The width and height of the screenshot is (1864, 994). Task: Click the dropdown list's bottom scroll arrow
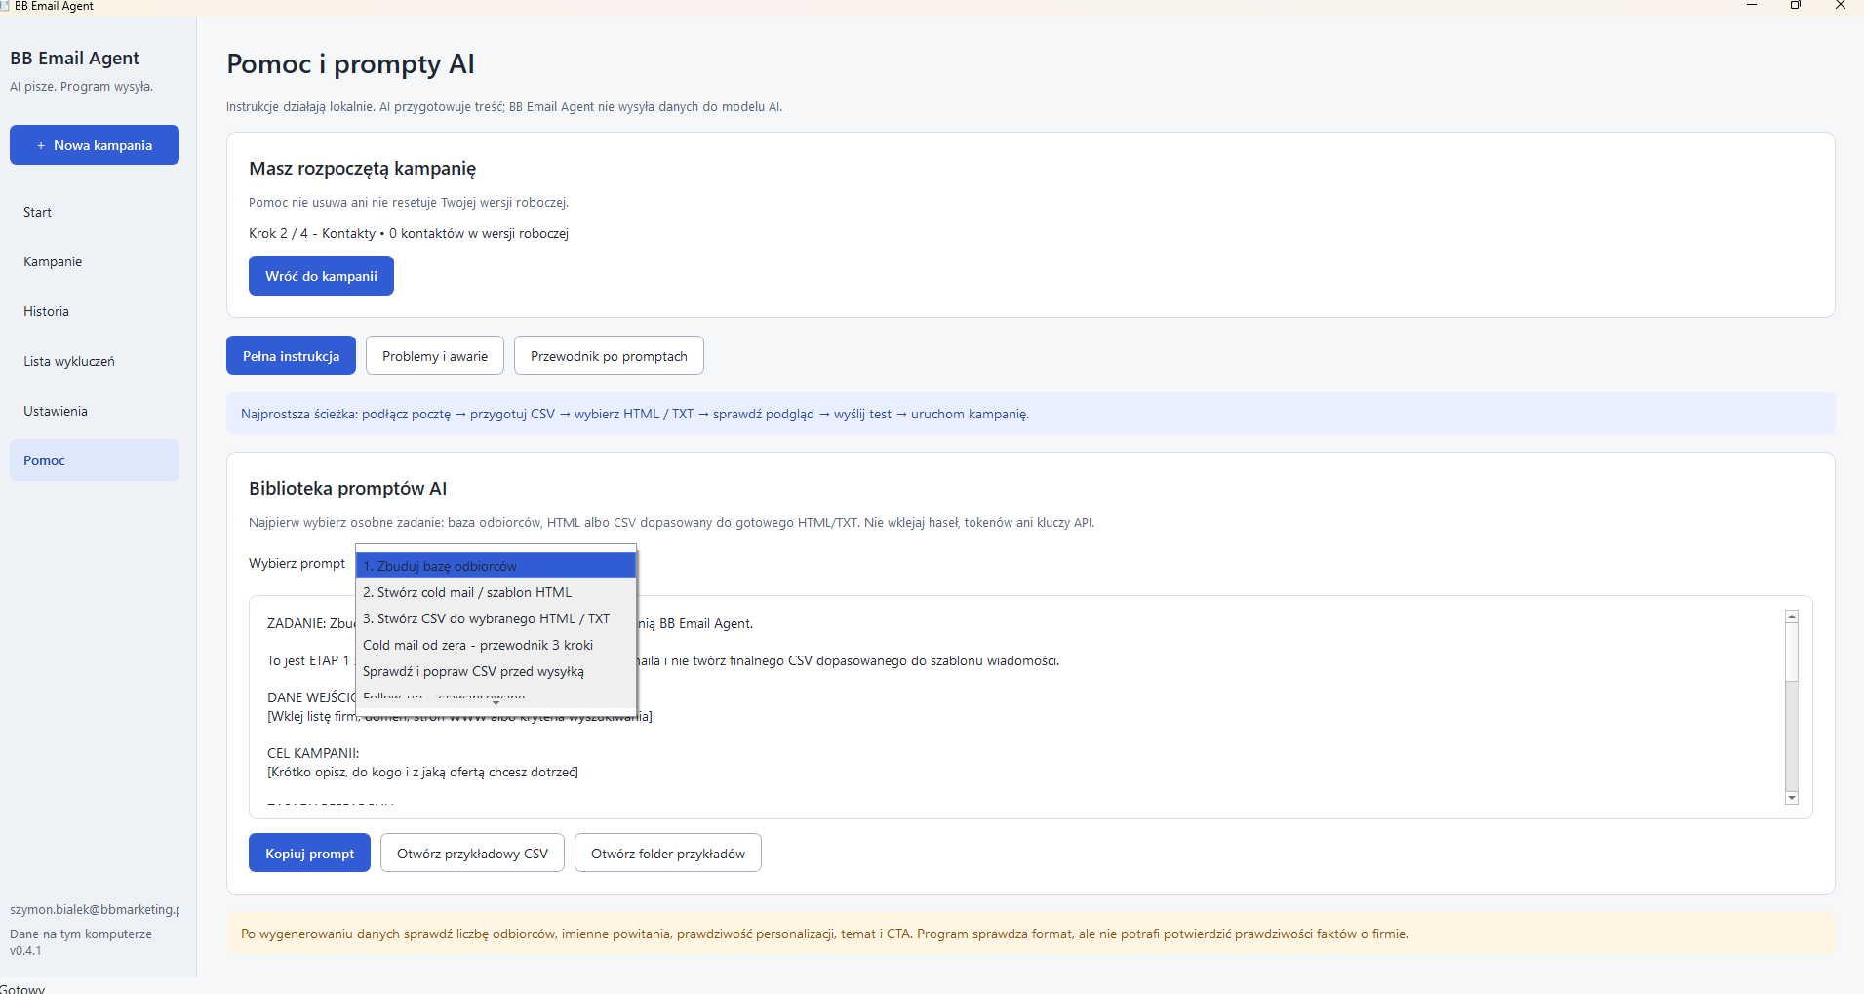point(496,702)
